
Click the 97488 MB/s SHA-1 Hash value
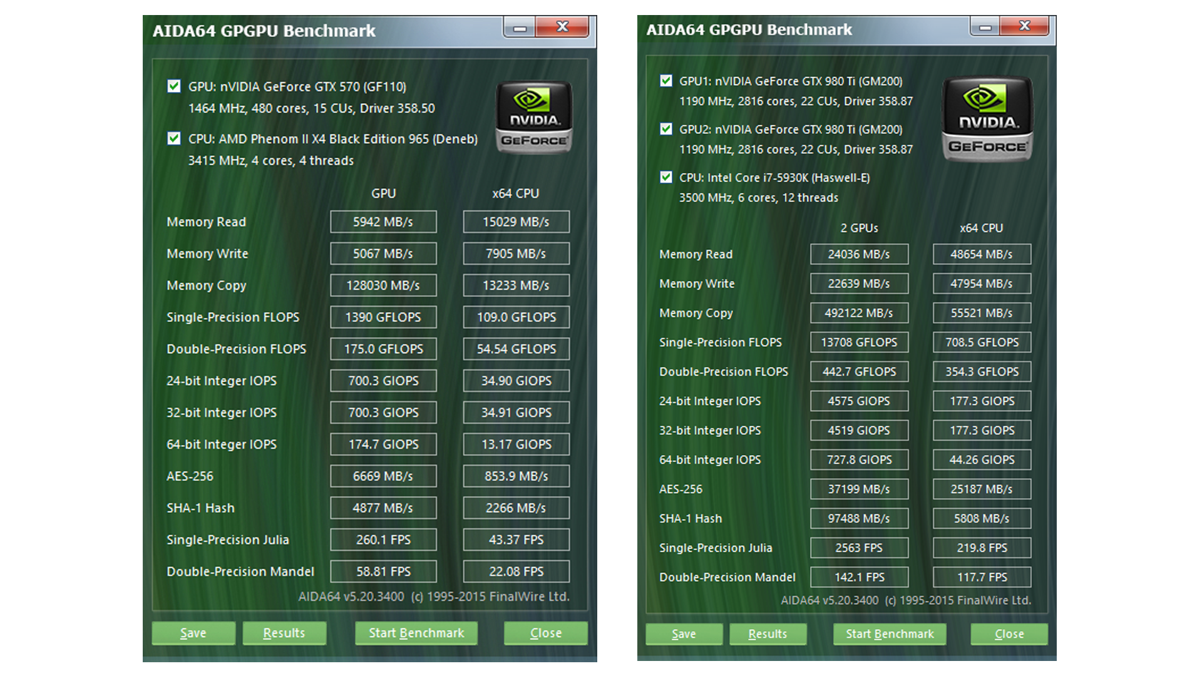(x=859, y=518)
